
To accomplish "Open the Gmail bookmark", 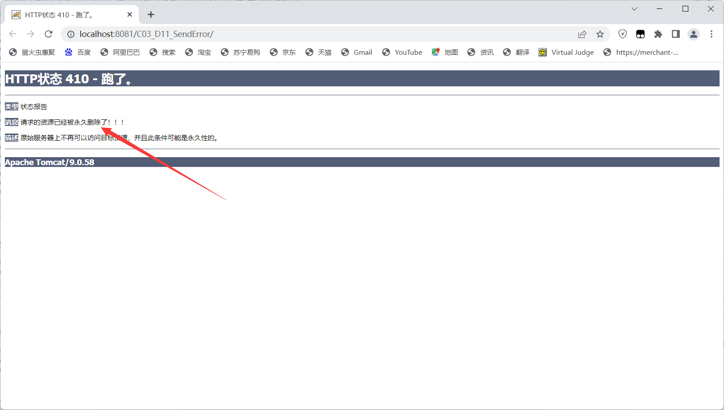I will coord(357,53).
